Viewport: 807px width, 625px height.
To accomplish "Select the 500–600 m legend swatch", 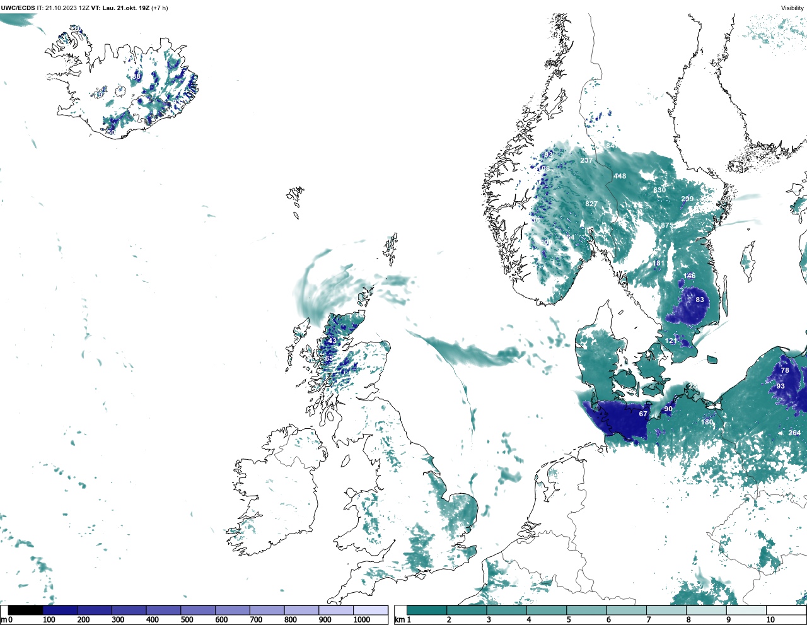I will [198, 610].
